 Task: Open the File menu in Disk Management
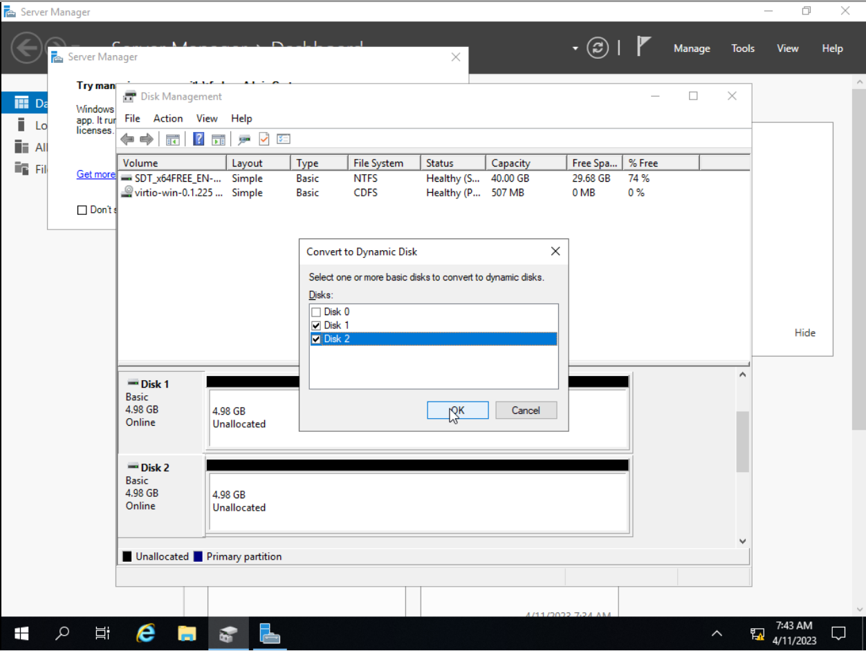click(x=132, y=118)
